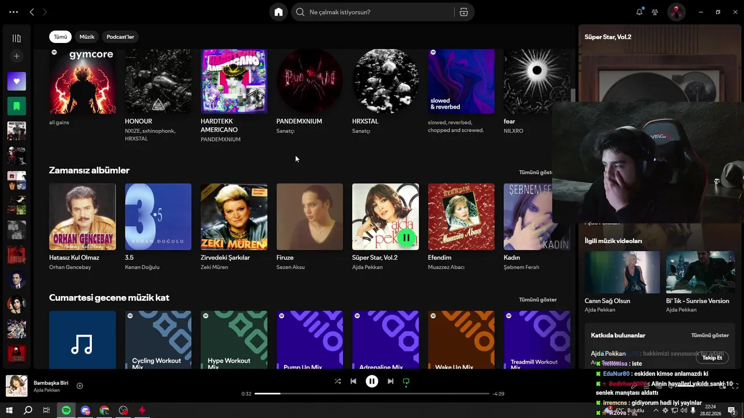Viewport: 744px width, 418px height.
Task: Open the Süper Star, Vol.2 panel title
Action: 608,37
